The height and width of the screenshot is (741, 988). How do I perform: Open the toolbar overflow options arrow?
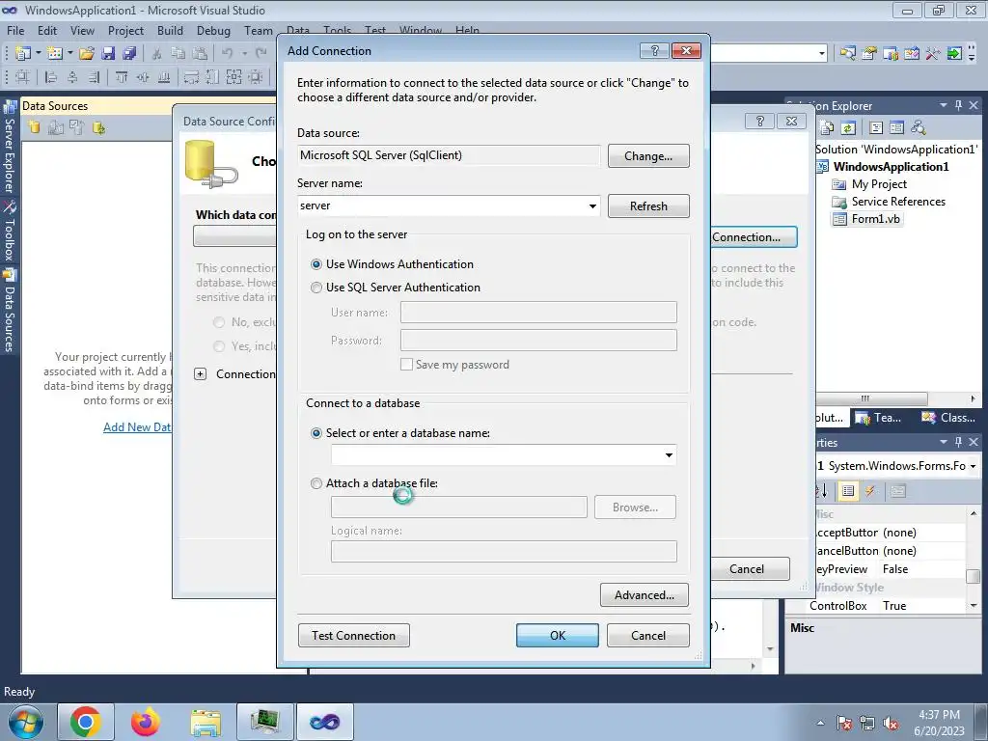coord(973,54)
